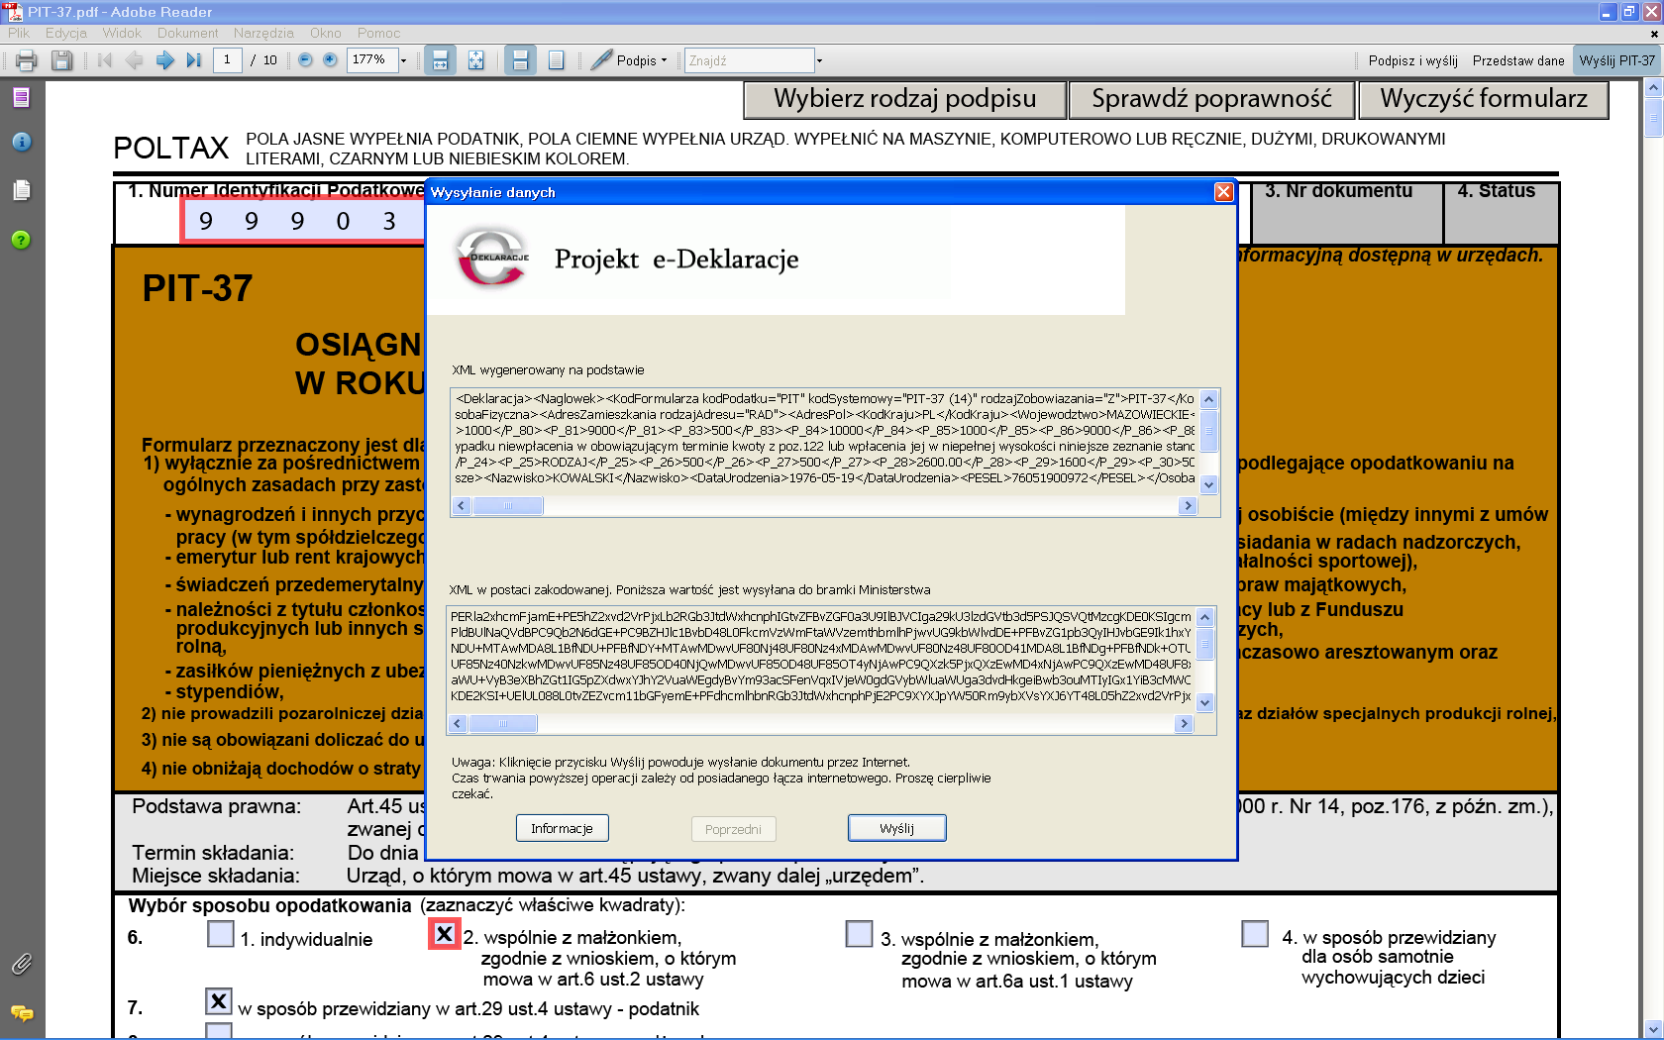Enable continuous scrolling page view icon
Viewport: 1664px width, 1040px height.
click(520, 60)
